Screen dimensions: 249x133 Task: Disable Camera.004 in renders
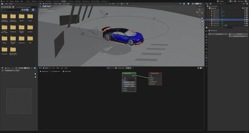(x=247, y=24)
